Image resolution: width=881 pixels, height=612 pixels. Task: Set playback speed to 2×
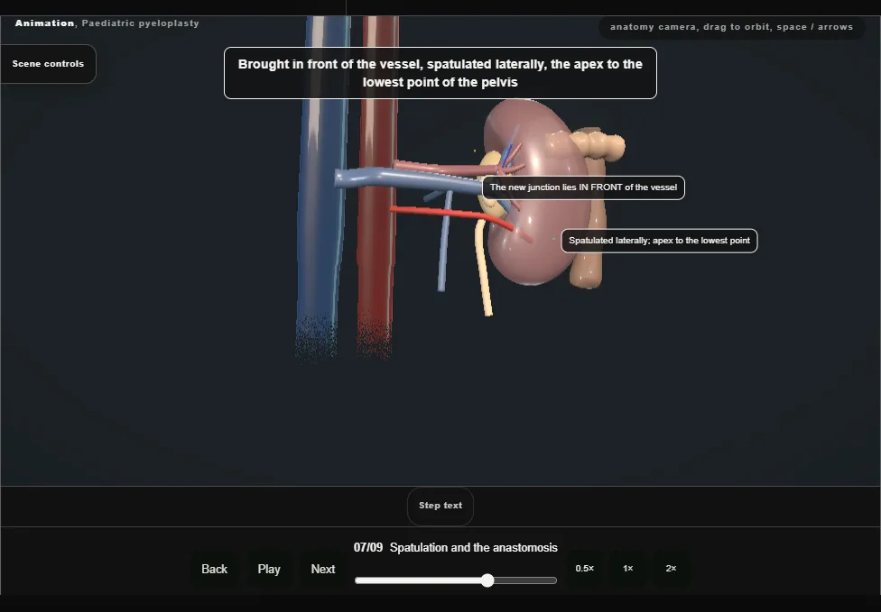(671, 569)
